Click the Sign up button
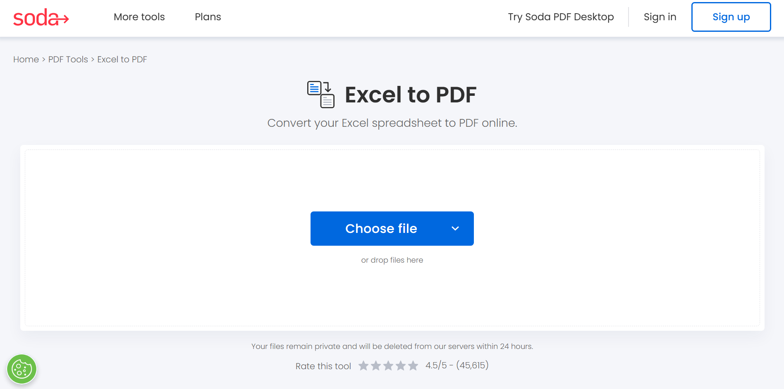Viewport: 784px width, 389px height. (x=731, y=17)
